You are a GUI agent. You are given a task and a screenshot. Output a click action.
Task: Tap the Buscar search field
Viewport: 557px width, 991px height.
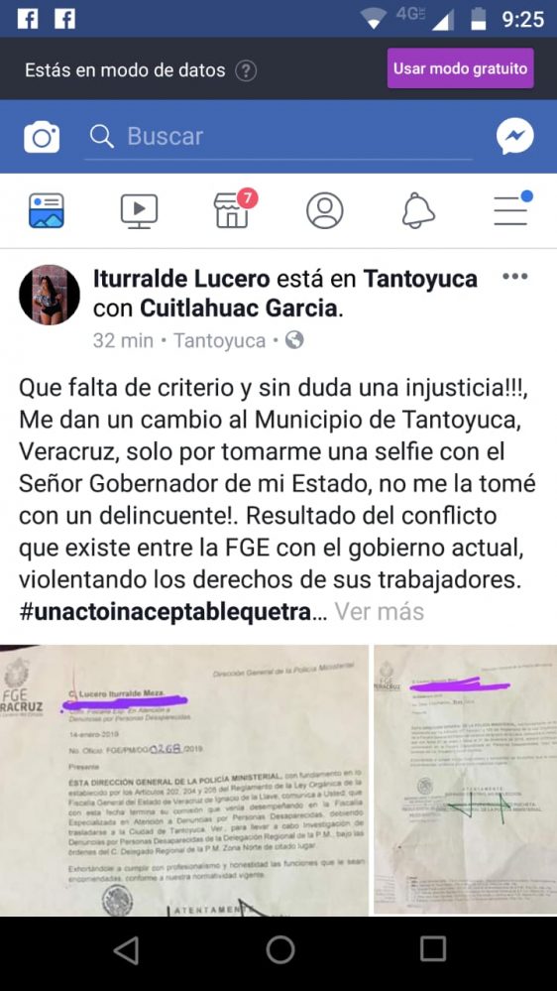(278, 137)
